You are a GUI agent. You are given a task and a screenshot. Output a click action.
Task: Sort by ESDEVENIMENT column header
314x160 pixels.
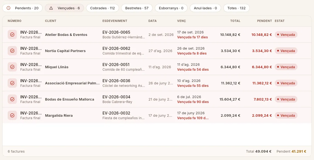coord(115,21)
